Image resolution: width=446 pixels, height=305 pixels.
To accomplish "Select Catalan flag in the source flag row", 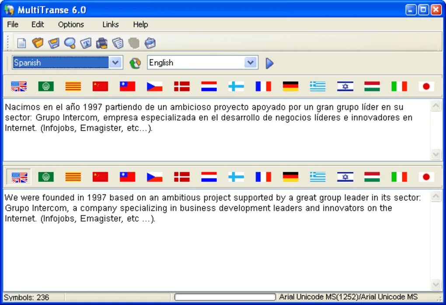I will pos(73,87).
